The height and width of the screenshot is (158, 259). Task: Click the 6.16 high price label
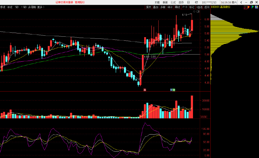coord(184,15)
